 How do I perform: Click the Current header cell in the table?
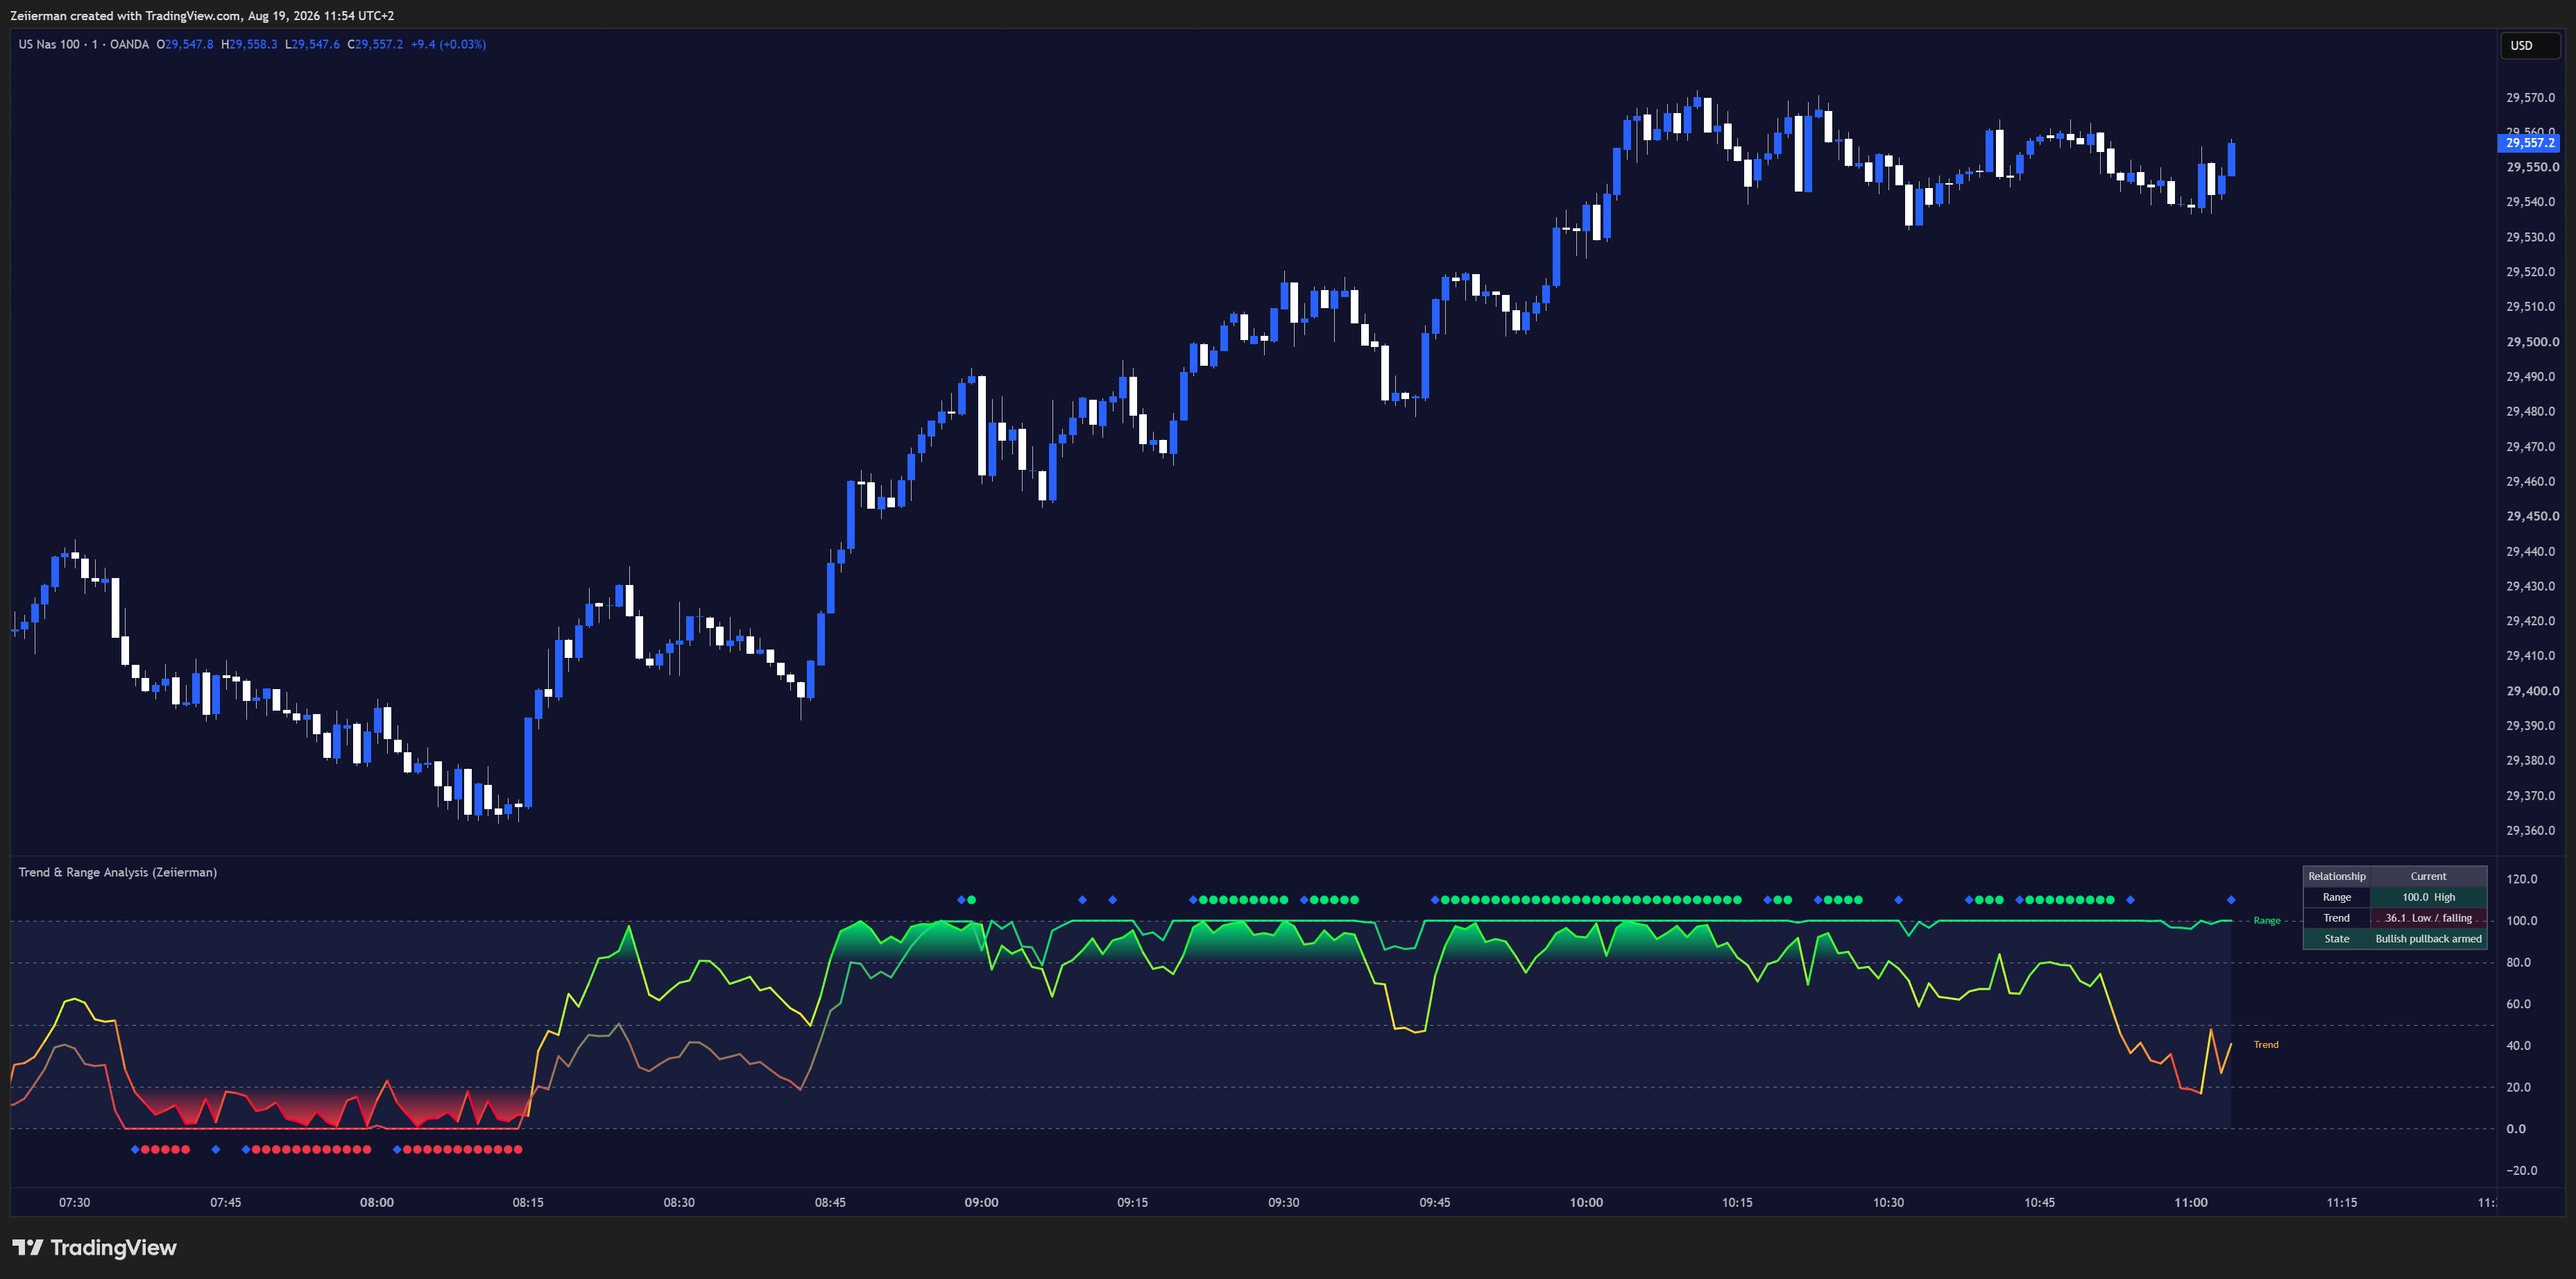pos(2428,876)
